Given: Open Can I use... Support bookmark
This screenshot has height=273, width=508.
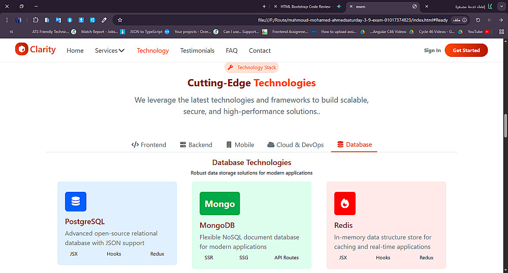Looking at the screenshot, I should pyautogui.click(x=245, y=31).
